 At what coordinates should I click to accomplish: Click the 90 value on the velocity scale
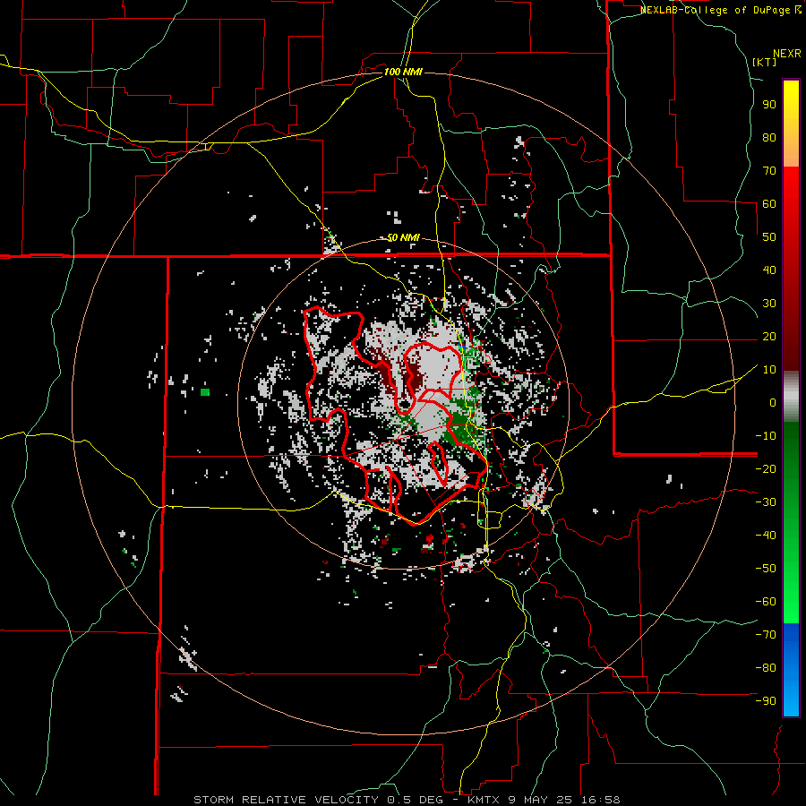tap(769, 105)
